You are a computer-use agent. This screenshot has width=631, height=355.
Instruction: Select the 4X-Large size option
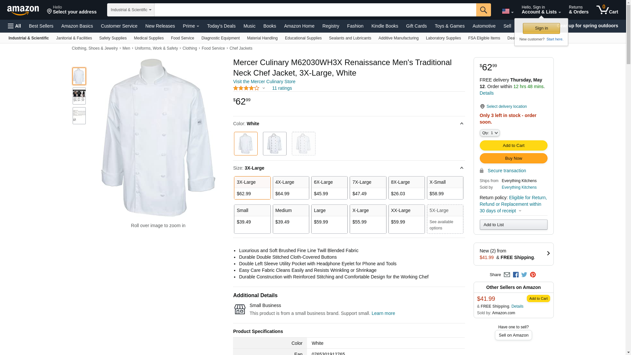291,188
